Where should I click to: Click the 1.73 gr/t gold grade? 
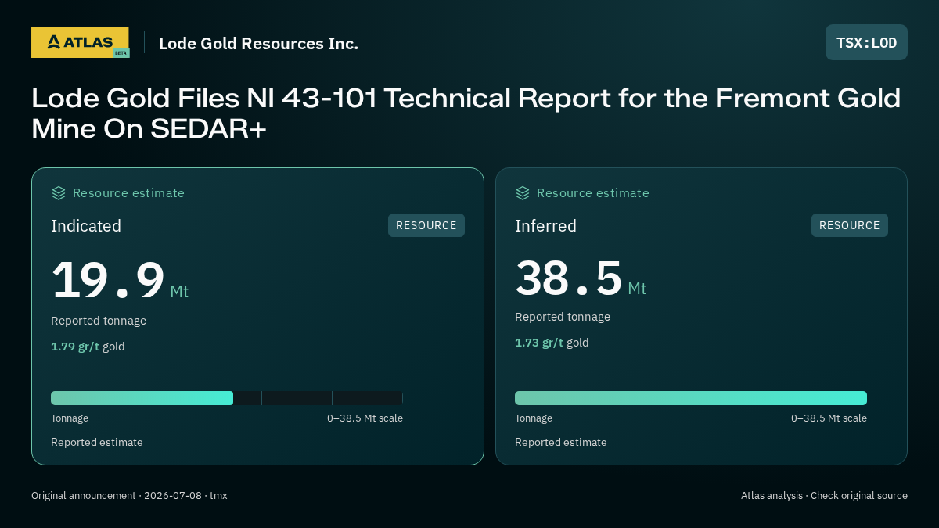pyautogui.click(x=552, y=343)
